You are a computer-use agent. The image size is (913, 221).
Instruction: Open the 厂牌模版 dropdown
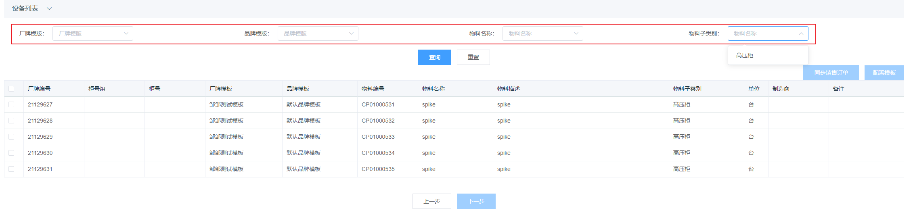click(92, 33)
